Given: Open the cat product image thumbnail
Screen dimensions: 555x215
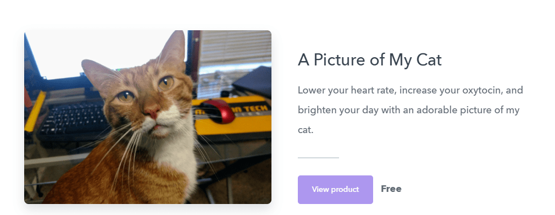Looking at the screenshot, I should click(x=148, y=117).
